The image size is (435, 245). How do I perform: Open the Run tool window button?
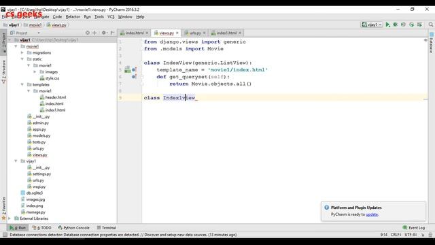coord(18,227)
